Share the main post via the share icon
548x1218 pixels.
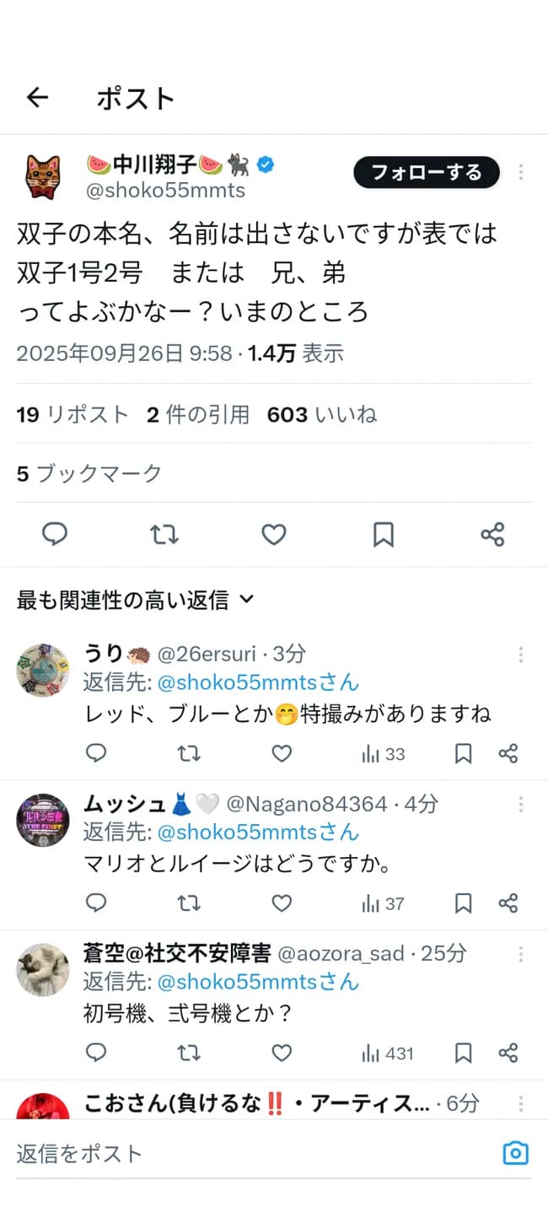pos(492,535)
